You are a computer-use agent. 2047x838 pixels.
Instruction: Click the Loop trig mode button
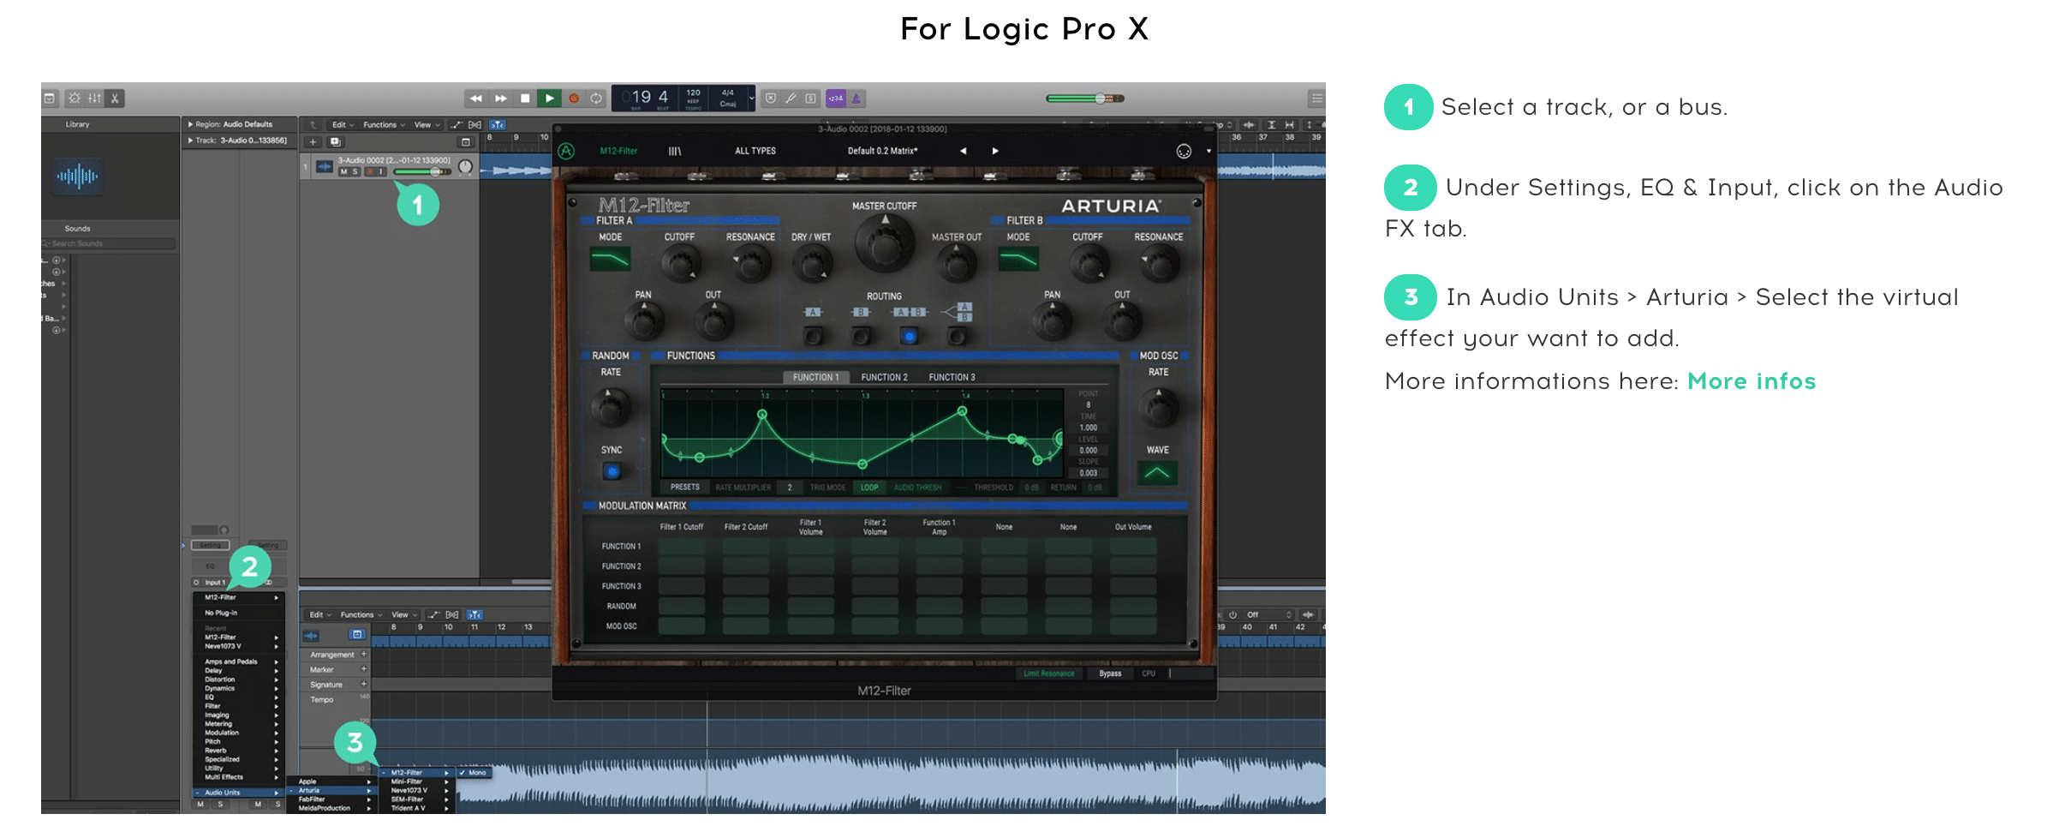coord(868,488)
